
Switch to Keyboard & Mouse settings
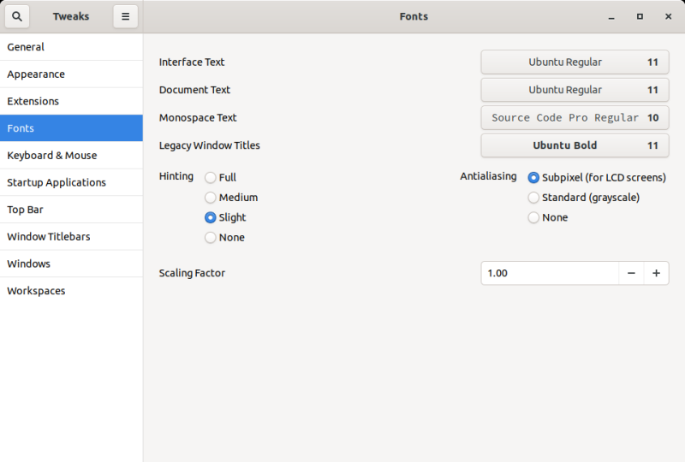click(71, 156)
